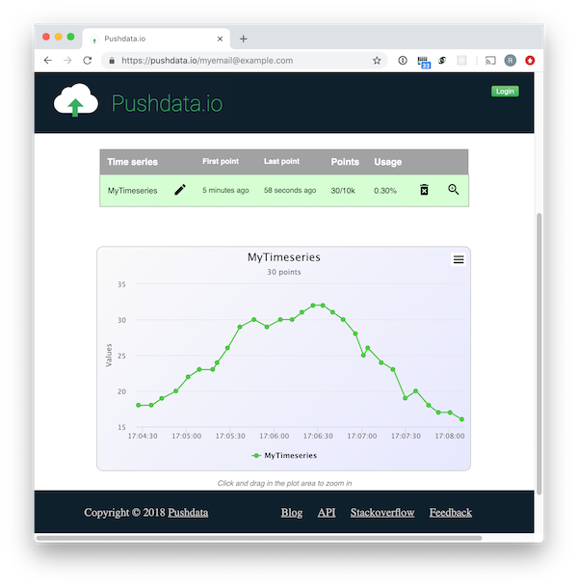Viewport: 578px width, 588px height.
Task: Open the Stackoverflow footer link
Action: pyautogui.click(x=382, y=512)
